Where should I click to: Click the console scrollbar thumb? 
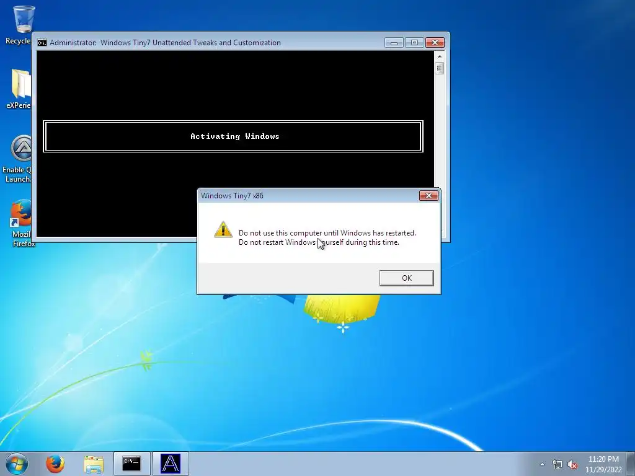[x=440, y=68]
